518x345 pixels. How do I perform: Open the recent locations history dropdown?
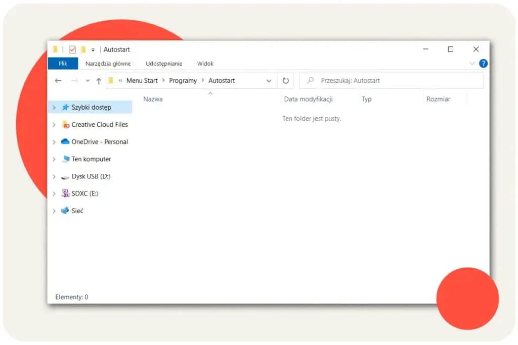pyautogui.click(x=87, y=80)
